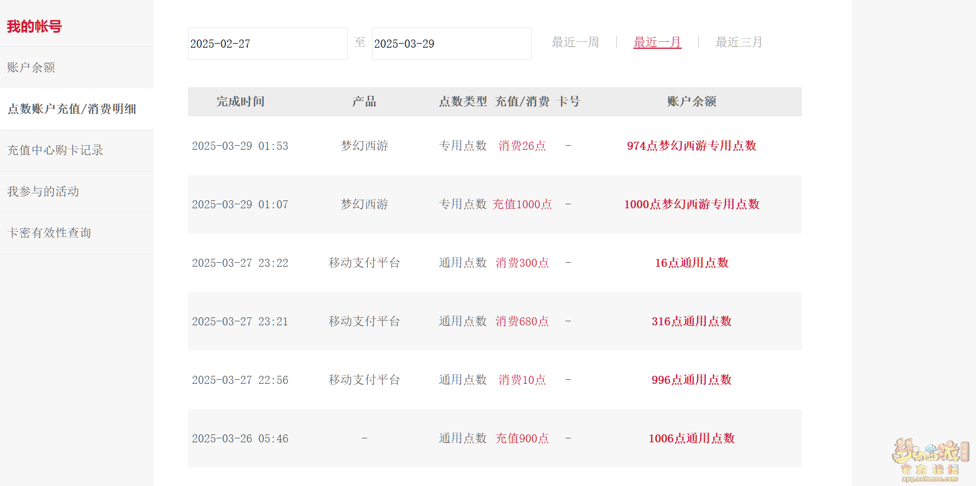Select timestamp 2025-03-27 22:56
Viewport: 976px width, 486px height.
[240, 380]
